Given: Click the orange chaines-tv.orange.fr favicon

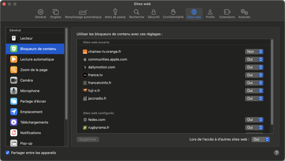Looking at the screenshot, I should pyautogui.click(x=85, y=52).
